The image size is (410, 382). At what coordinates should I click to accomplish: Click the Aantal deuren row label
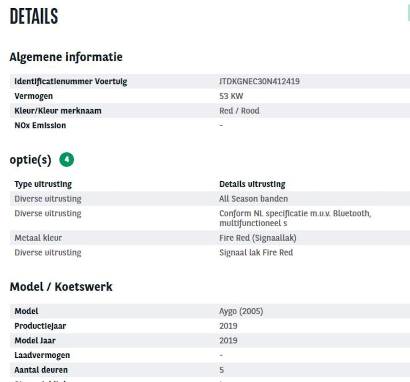tap(41, 370)
